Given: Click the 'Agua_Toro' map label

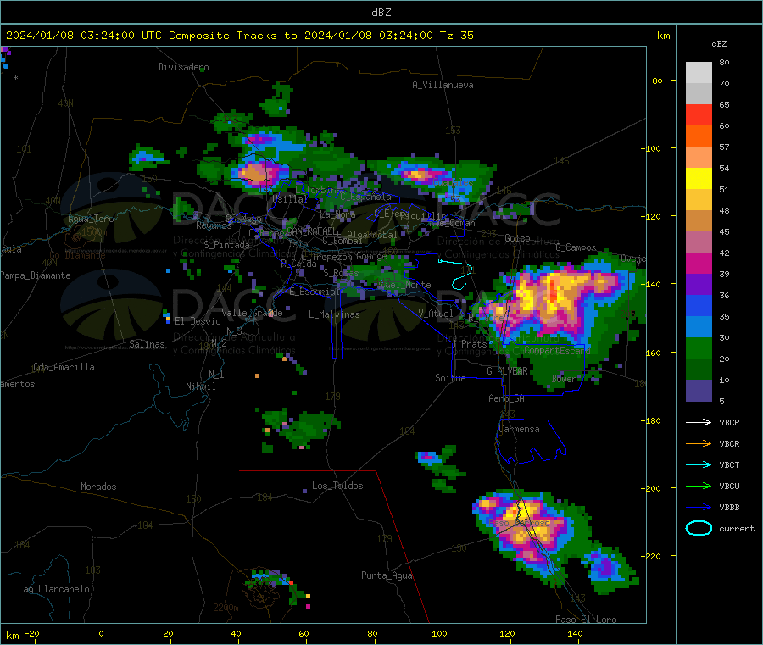Looking at the screenshot, I should pyautogui.click(x=91, y=219).
